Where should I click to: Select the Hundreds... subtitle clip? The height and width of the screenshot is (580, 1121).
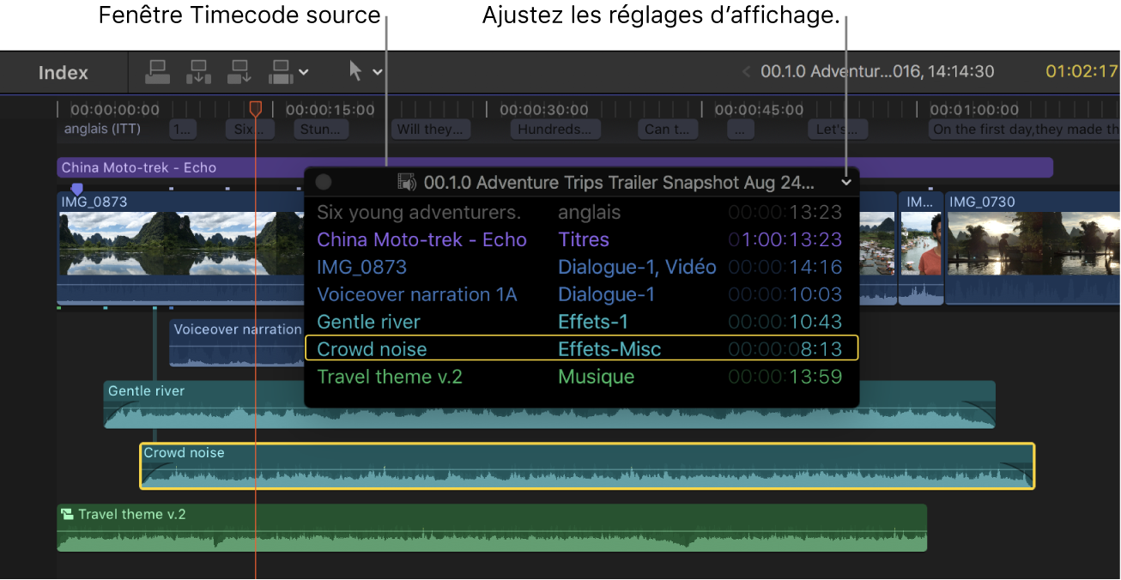point(554,129)
